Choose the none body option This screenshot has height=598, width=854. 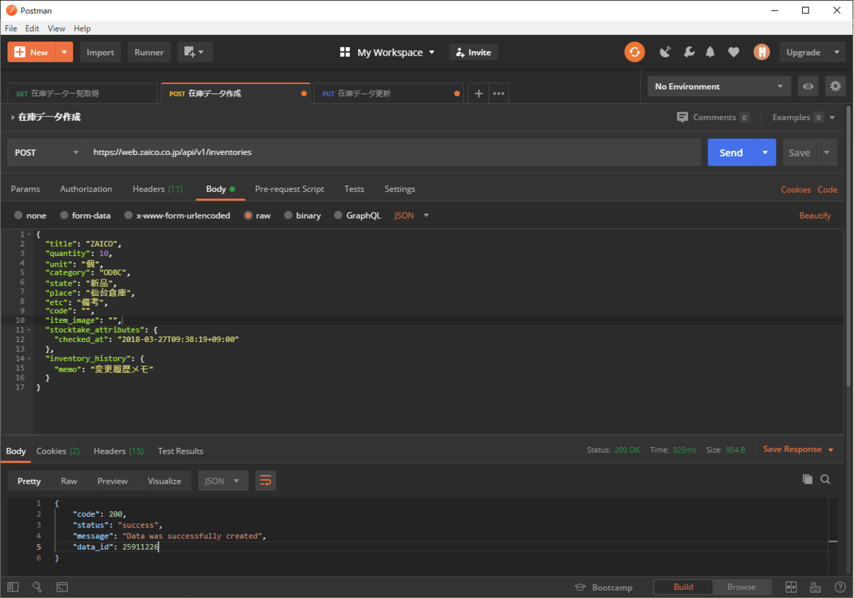tap(19, 215)
